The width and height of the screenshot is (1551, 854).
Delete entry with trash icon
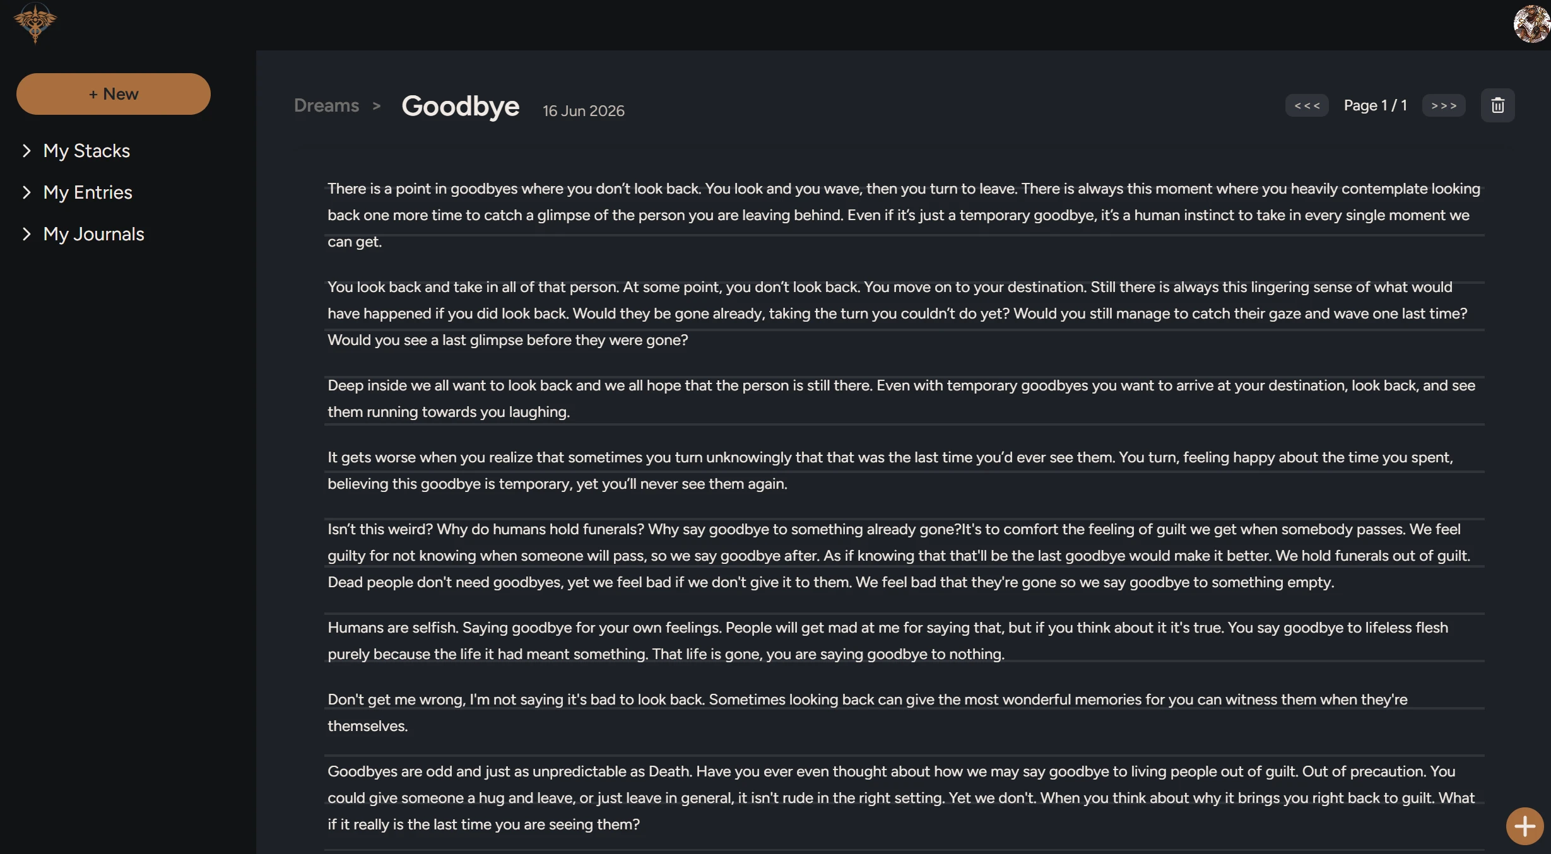(x=1497, y=105)
